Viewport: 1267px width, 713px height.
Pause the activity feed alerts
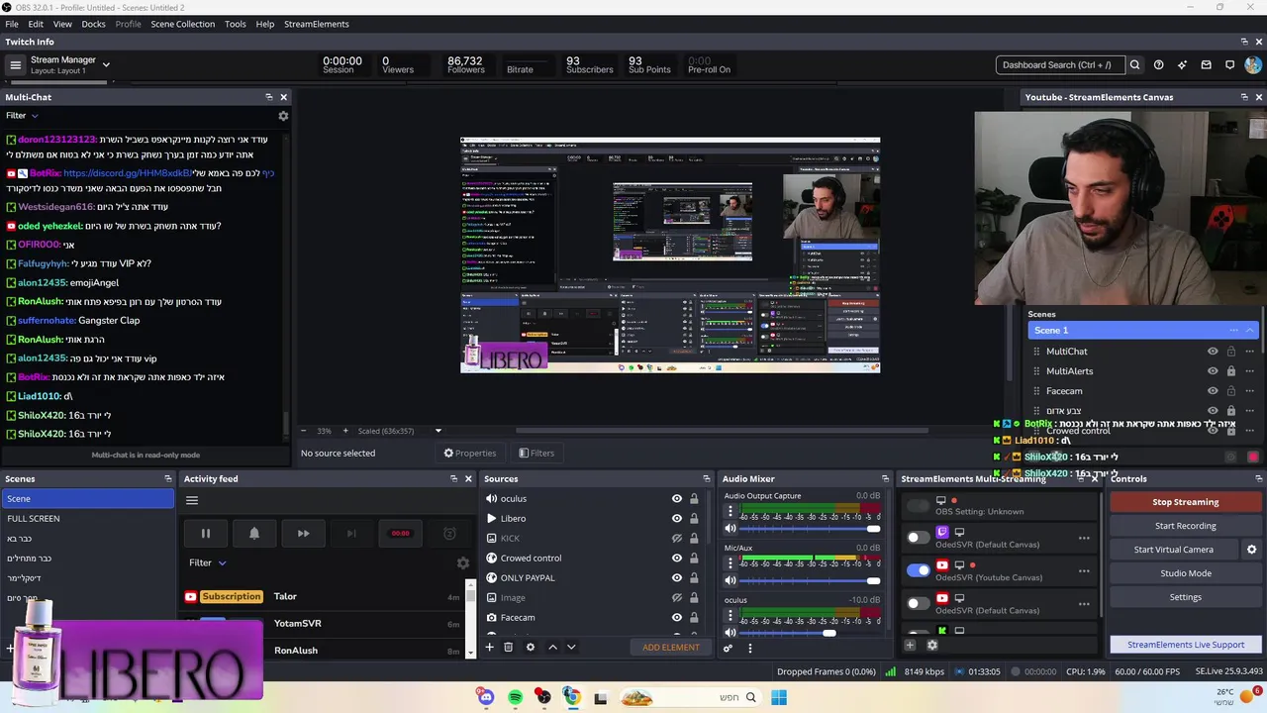click(x=206, y=534)
